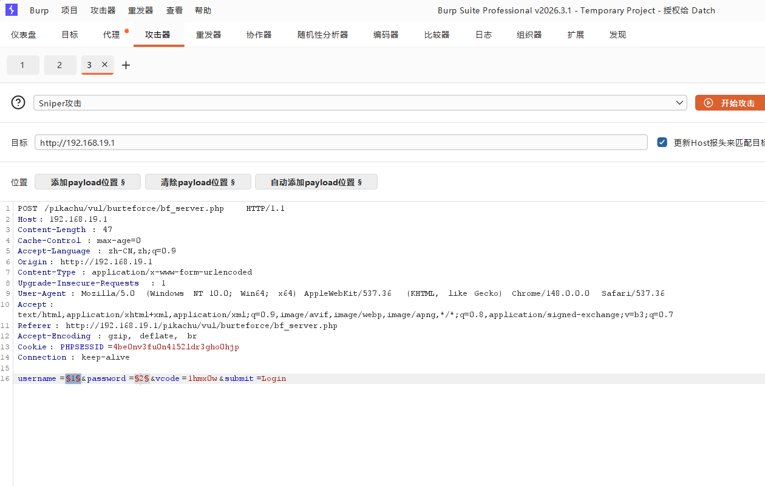Select attack tab 1
765x486 pixels.
pyautogui.click(x=22, y=65)
